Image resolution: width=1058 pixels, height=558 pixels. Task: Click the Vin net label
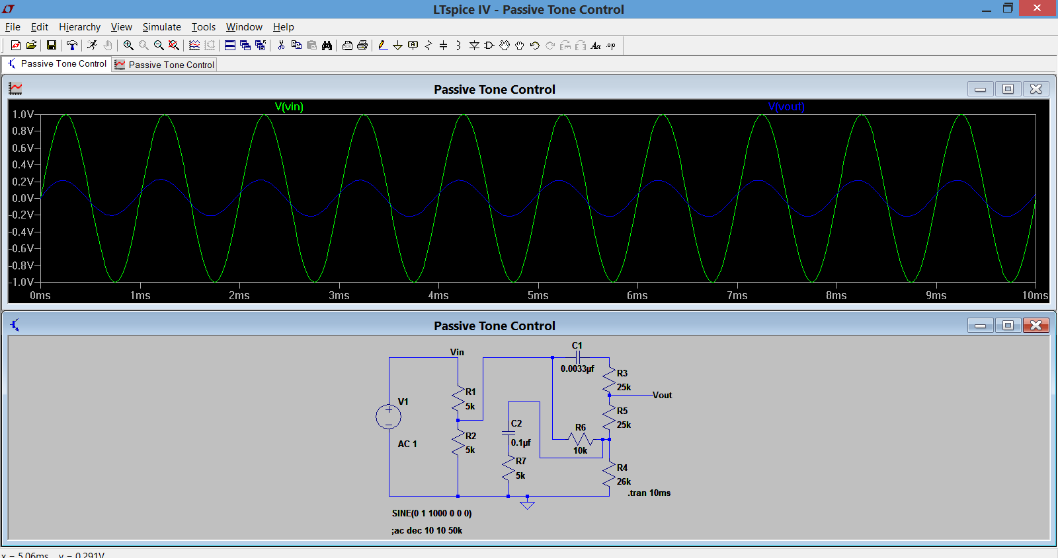pyautogui.click(x=457, y=352)
